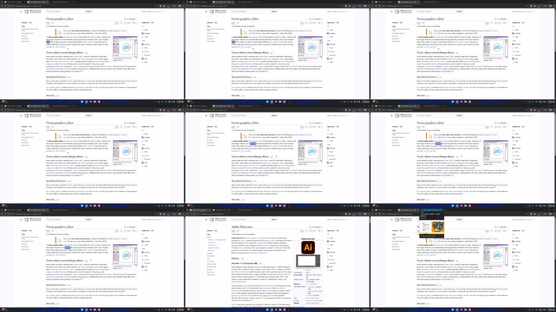556x312 pixels.
Task: Select Large text size on the Illustrator article
Action: tap(328, 245)
